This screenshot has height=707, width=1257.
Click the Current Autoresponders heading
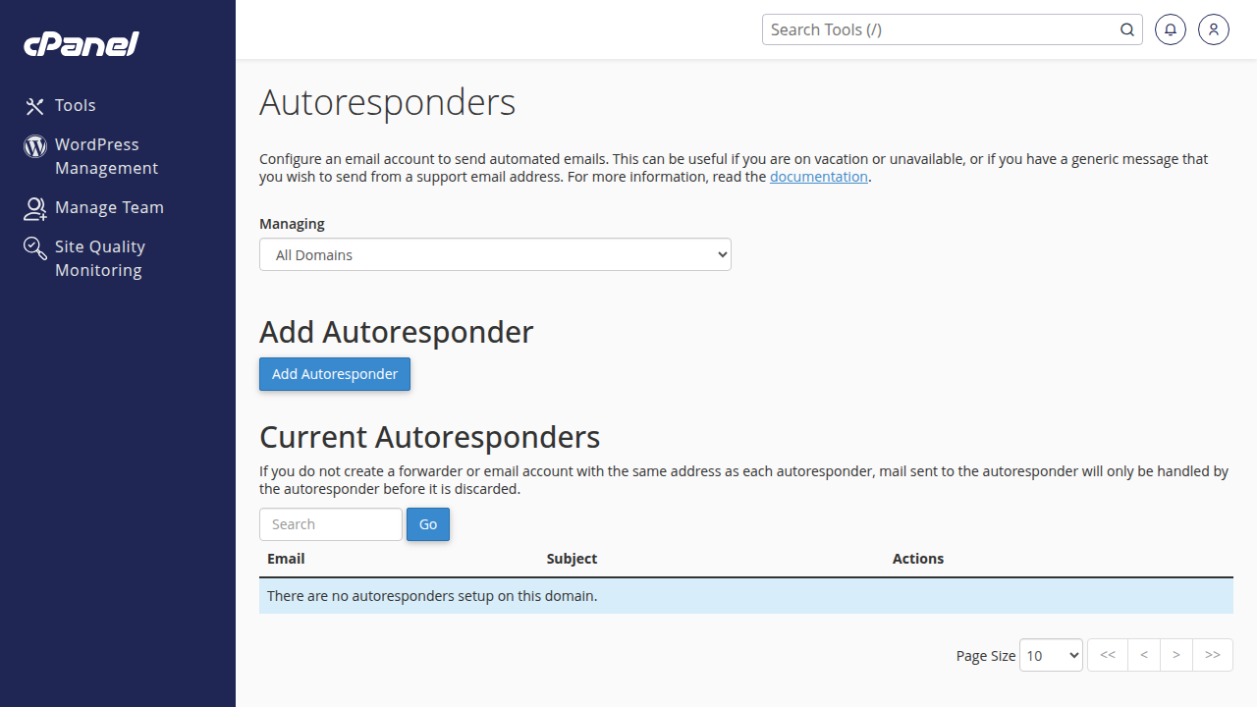pyautogui.click(x=429, y=437)
